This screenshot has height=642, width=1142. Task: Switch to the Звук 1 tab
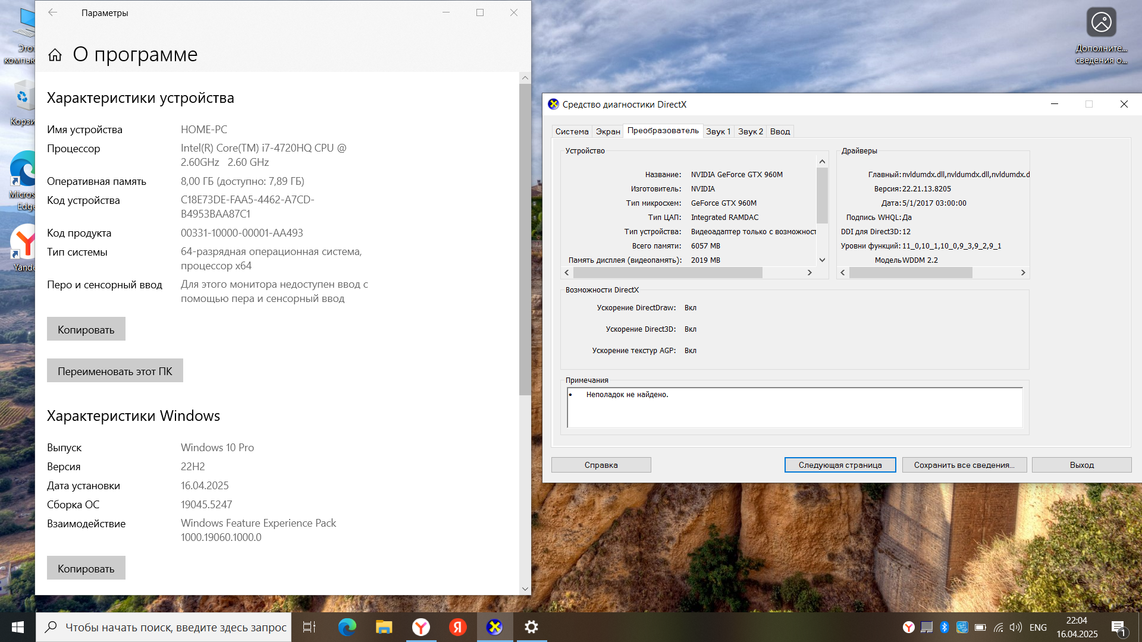(x=718, y=131)
